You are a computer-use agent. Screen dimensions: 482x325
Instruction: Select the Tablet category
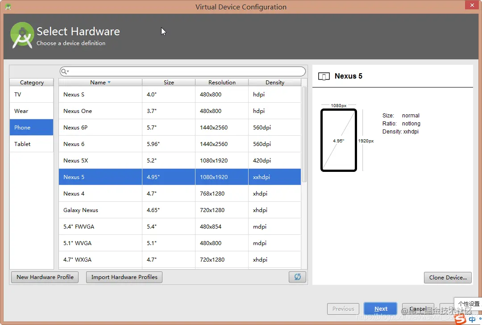(x=31, y=144)
